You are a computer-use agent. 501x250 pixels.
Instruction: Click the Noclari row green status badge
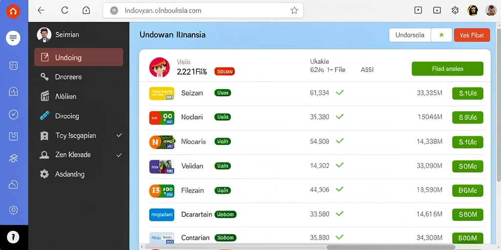coord(223,117)
